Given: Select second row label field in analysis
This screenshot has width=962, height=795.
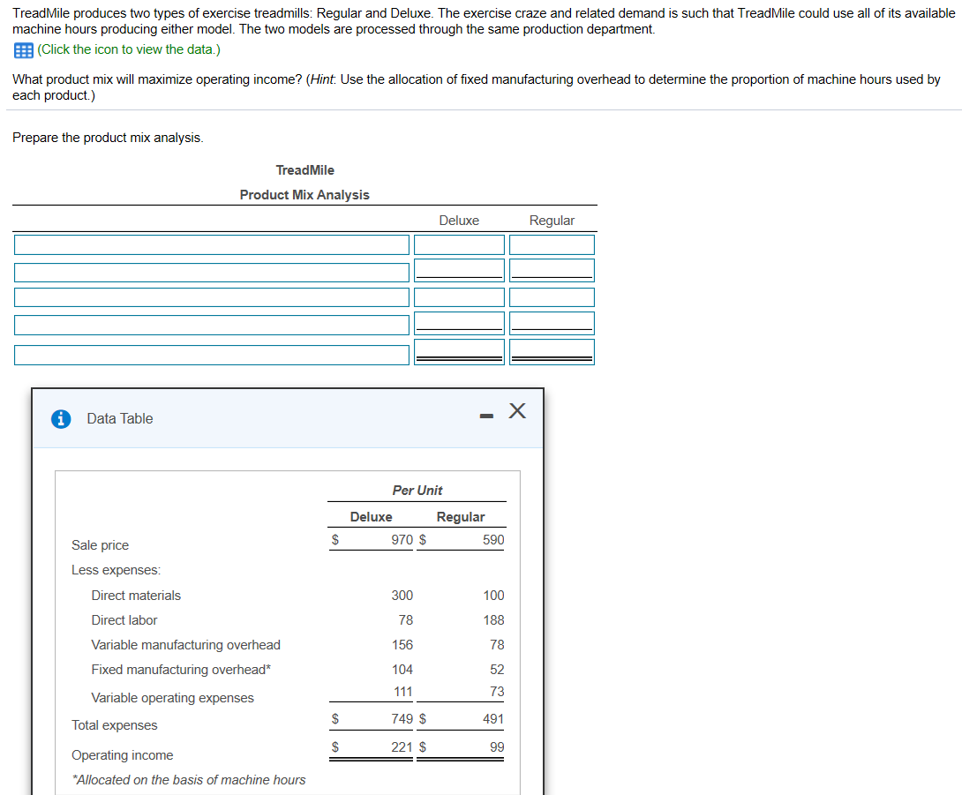Looking at the screenshot, I should coord(212,273).
